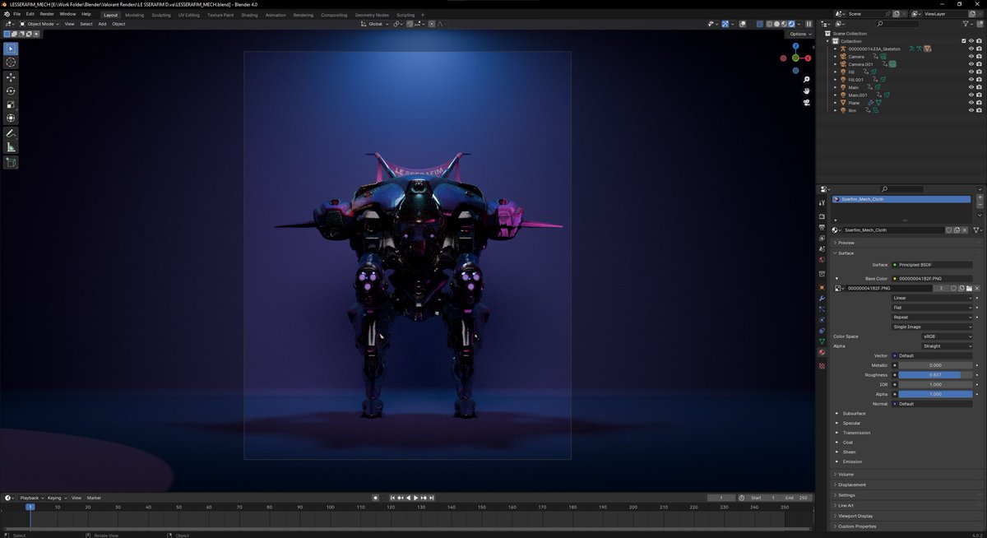Uncheck the Collection exclude checkbox

pyautogui.click(x=964, y=41)
